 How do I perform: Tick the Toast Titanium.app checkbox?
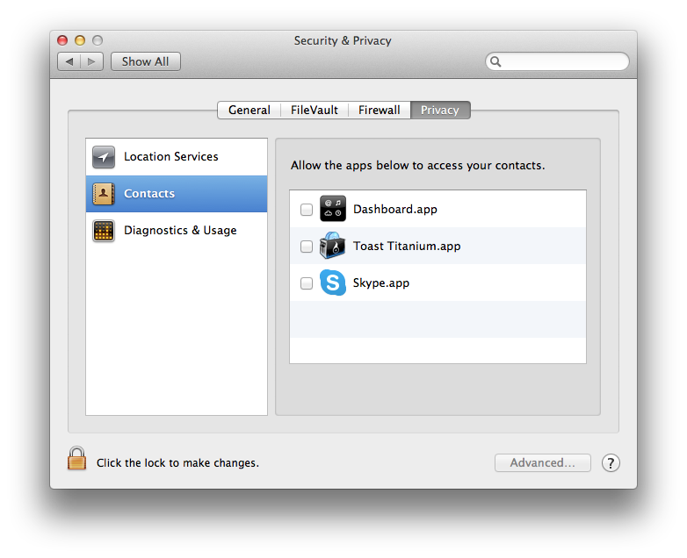click(307, 247)
